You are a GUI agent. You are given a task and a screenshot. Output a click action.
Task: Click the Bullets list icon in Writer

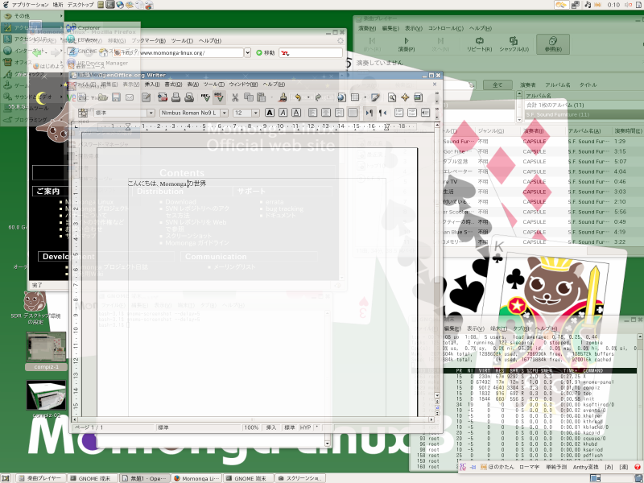coord(412,113)
